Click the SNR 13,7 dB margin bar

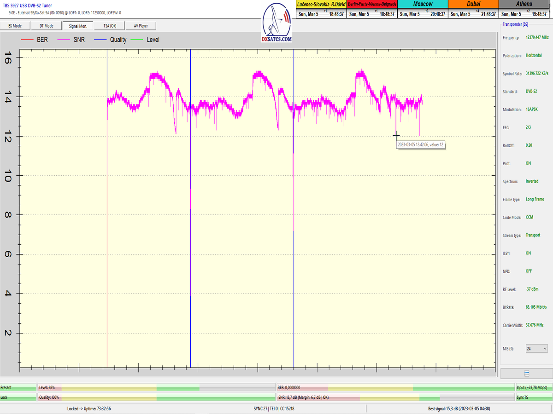click(x=395, y=397)
